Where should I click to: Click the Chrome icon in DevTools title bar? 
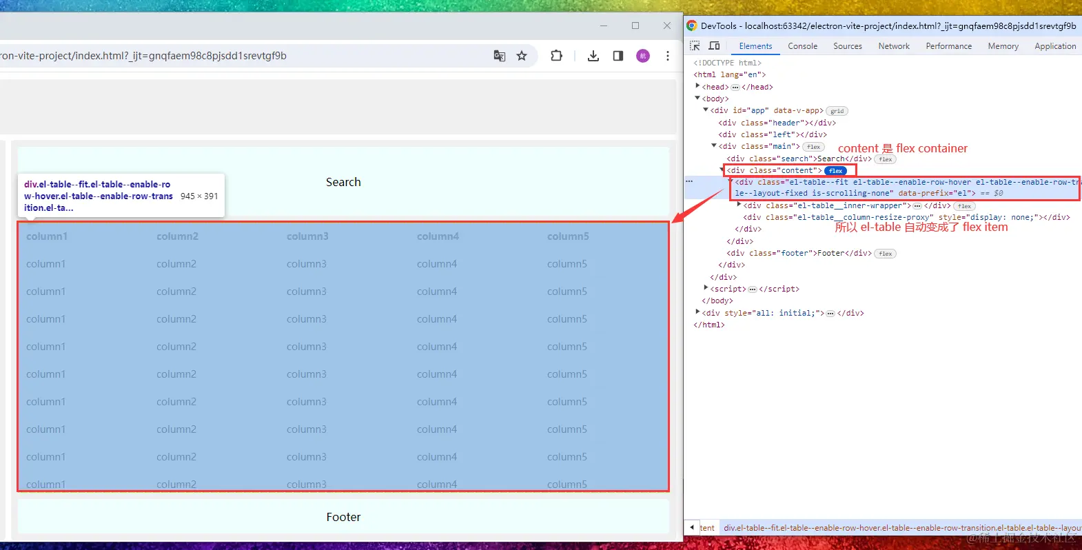pos(692,26)
